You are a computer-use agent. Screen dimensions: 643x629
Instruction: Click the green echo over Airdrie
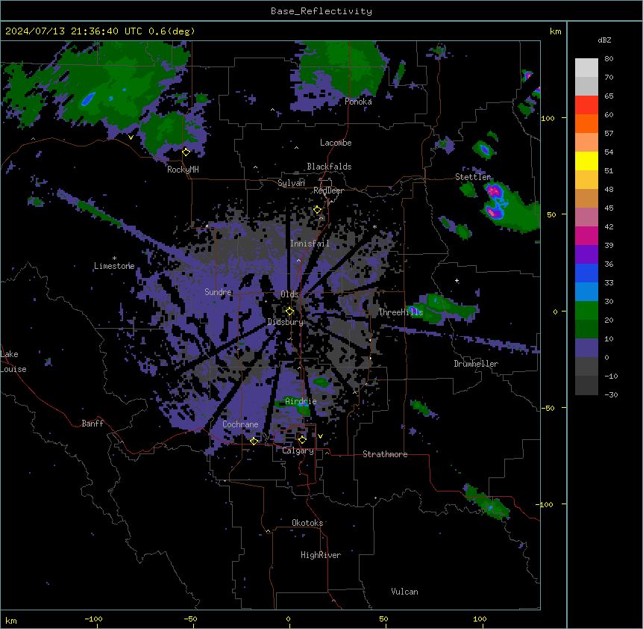click(294, 404)
